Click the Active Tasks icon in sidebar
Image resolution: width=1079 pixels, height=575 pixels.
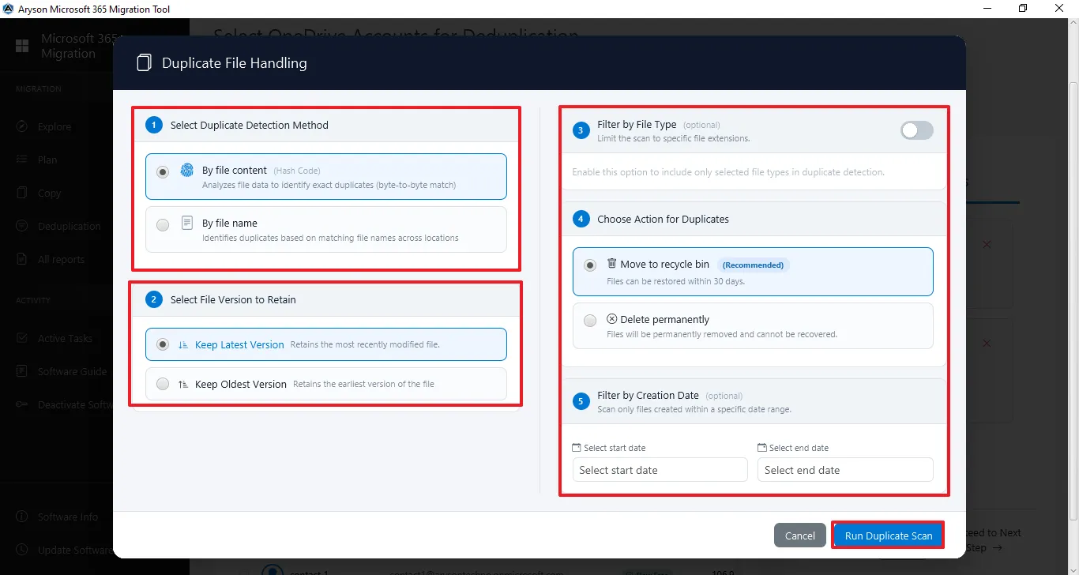point(22,338)
